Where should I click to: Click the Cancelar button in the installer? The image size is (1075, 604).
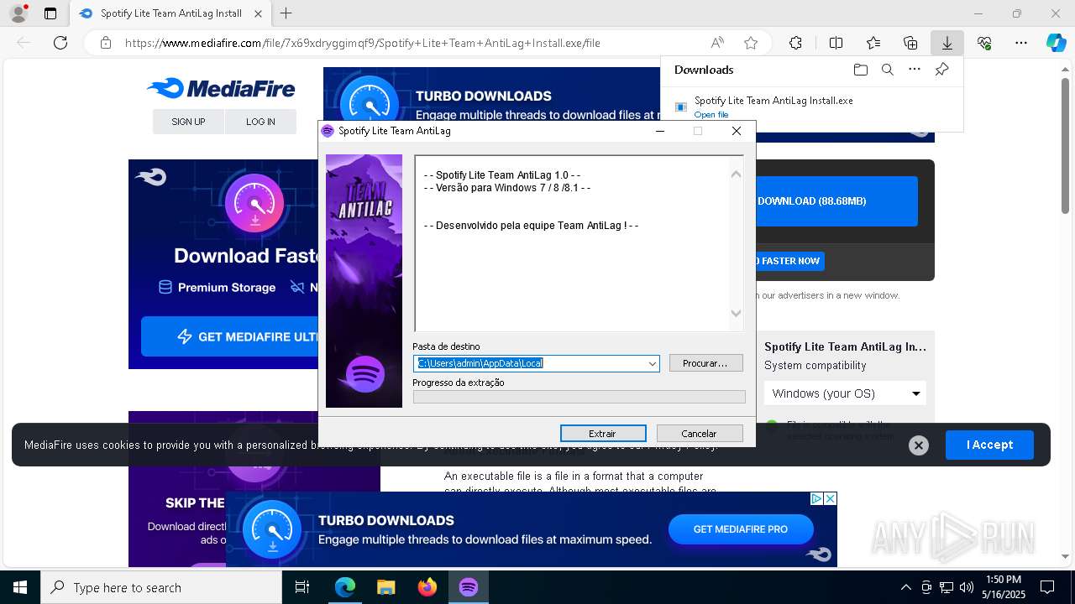[x=700, y=434]
